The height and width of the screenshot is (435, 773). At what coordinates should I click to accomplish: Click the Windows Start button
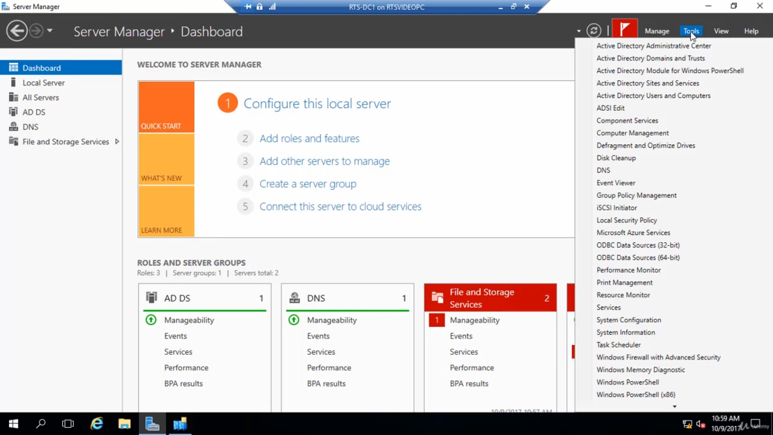13,424
